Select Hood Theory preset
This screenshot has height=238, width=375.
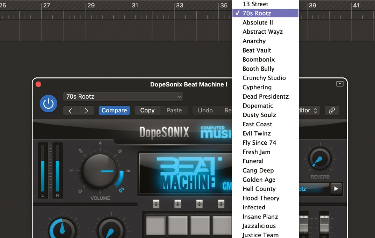pyautogui.click(x=265, y=198)
